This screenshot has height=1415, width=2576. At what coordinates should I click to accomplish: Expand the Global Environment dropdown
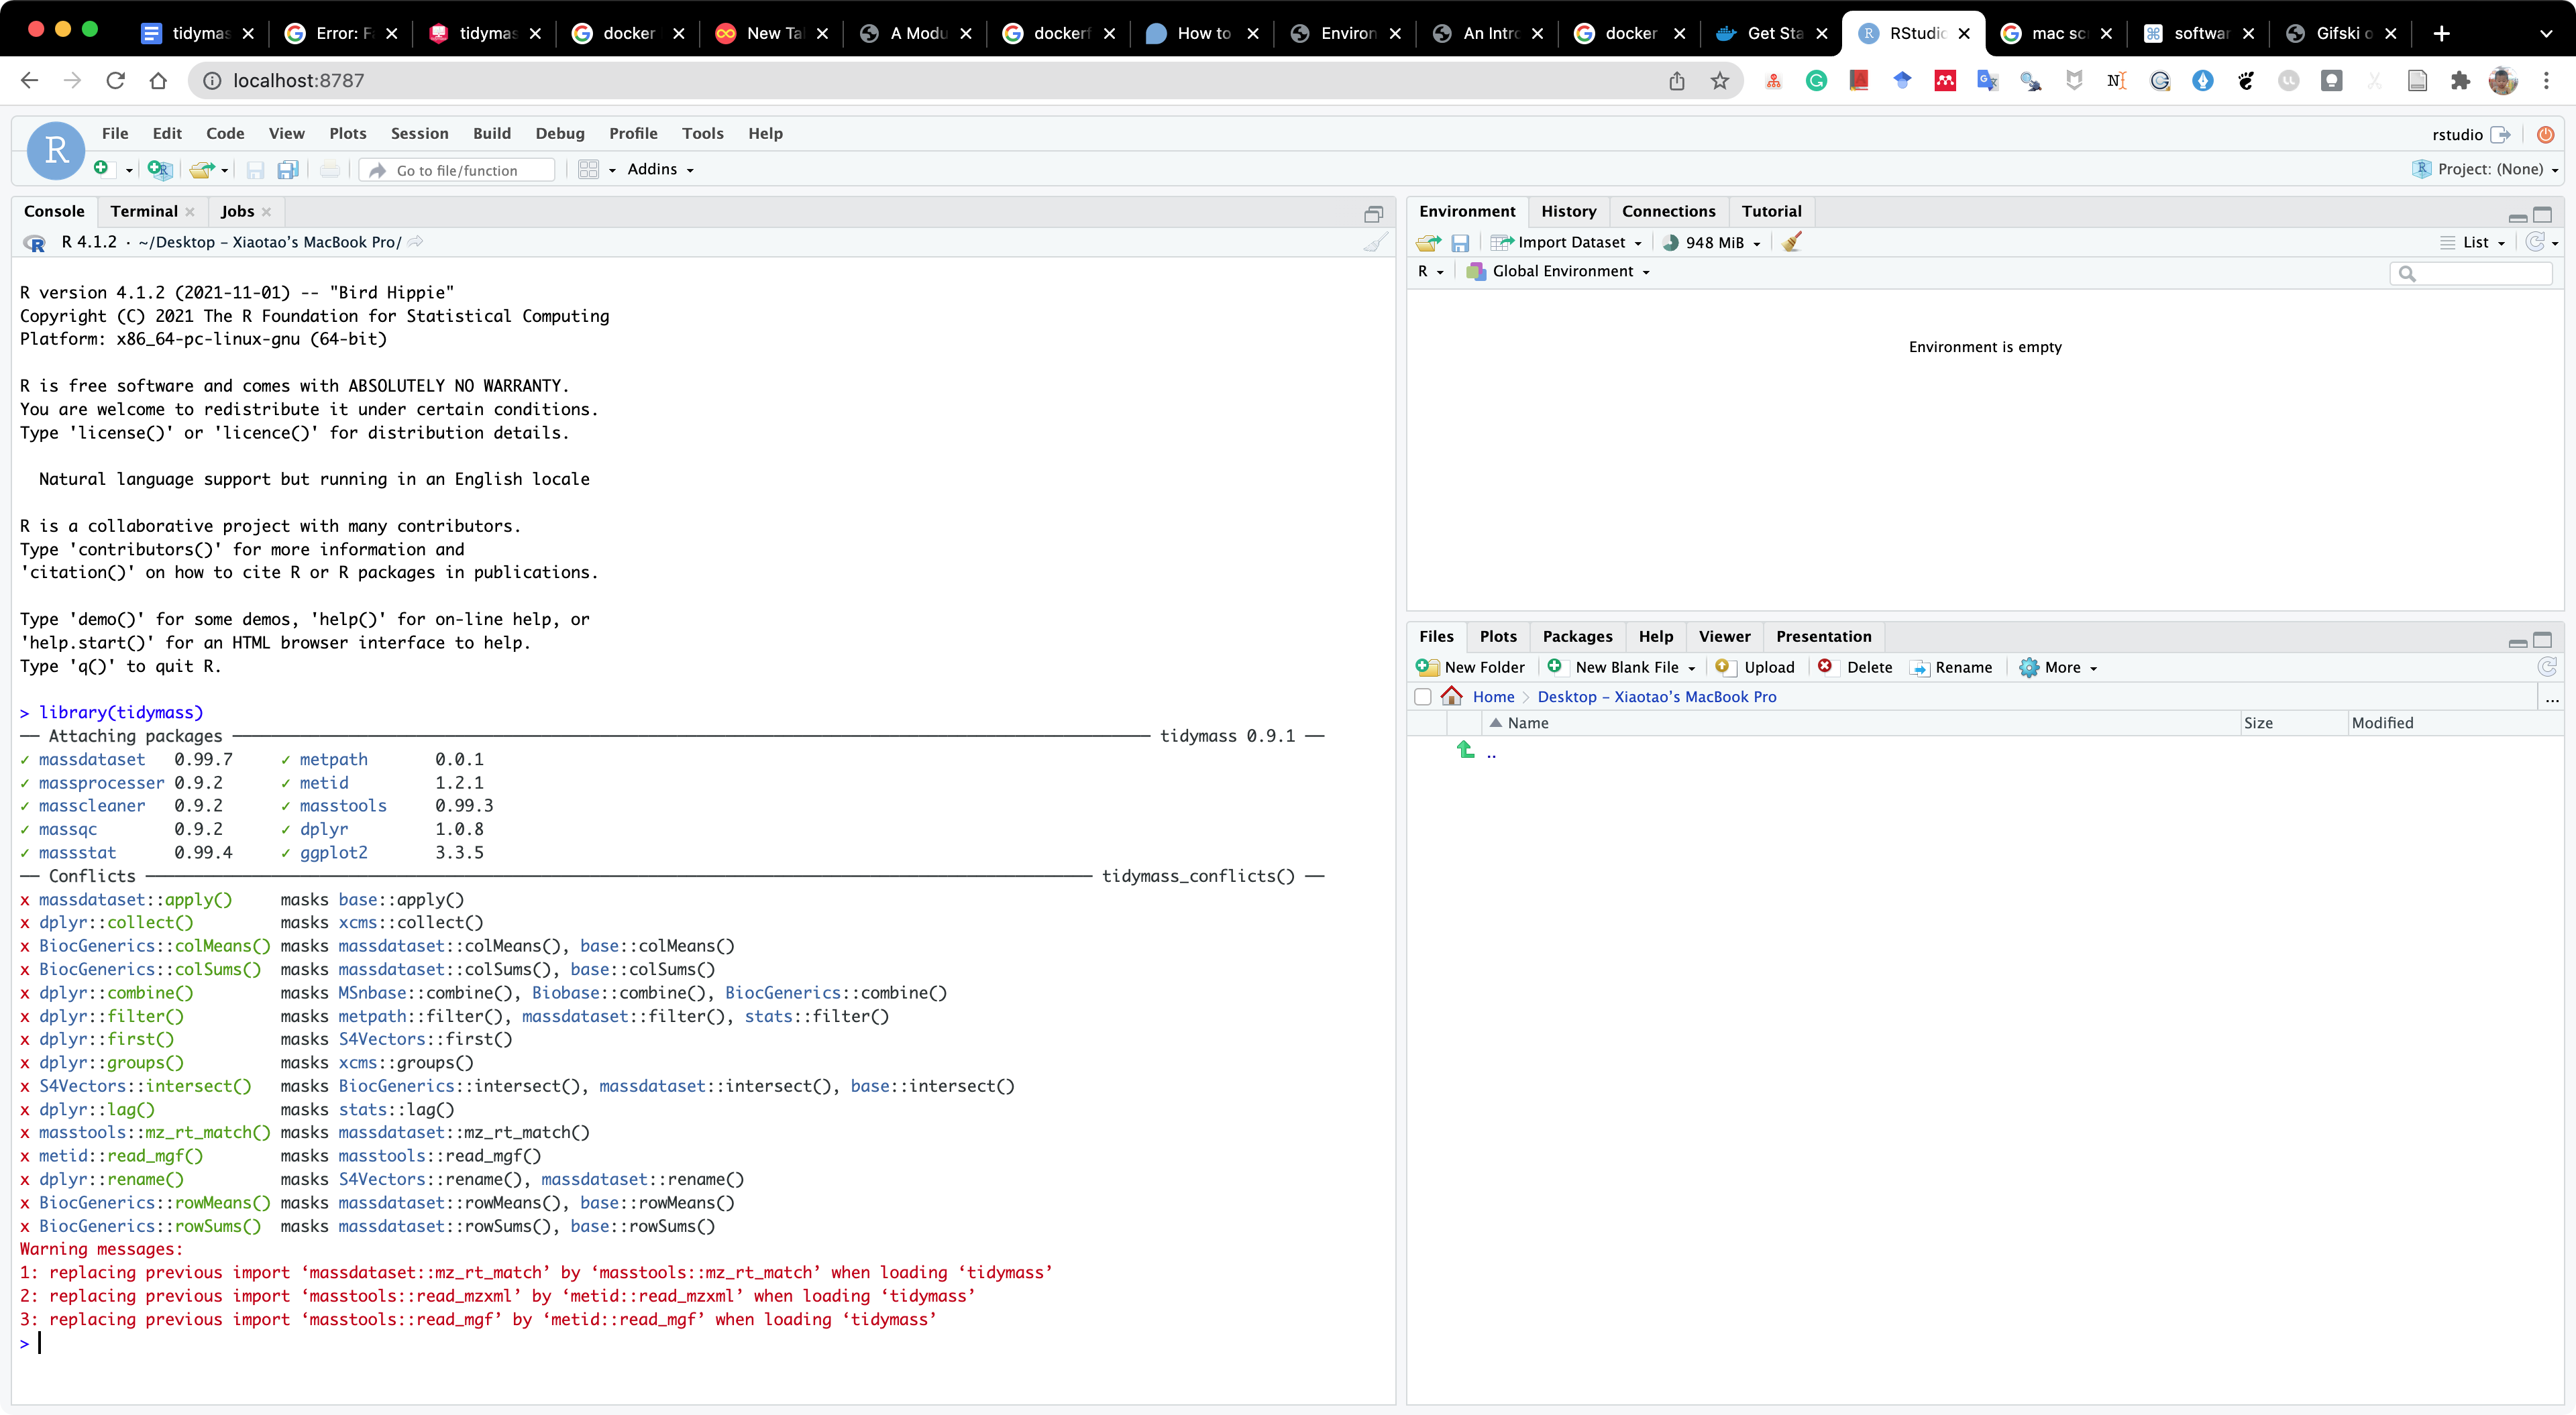coord(1558,271)
